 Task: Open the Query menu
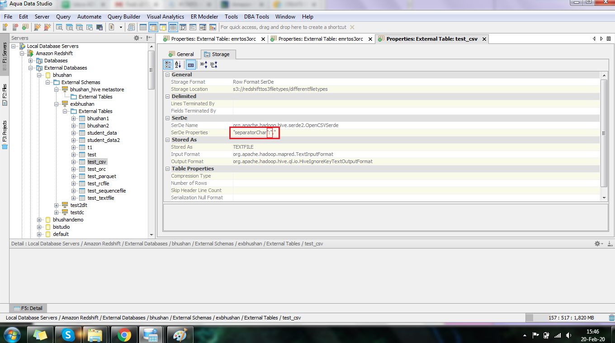pyautogui.click(x=63, y=17)
